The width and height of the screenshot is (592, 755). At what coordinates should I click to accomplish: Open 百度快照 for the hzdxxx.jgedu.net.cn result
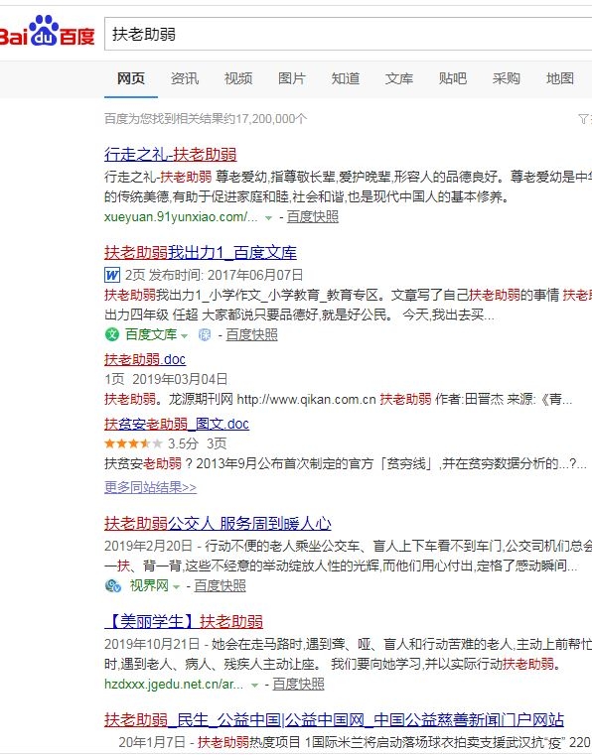click(x=298, y=685)
